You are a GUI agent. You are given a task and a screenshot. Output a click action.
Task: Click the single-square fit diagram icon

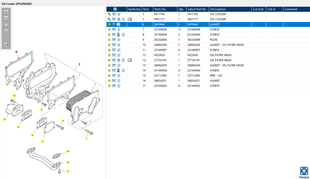[x=6, y=31]
